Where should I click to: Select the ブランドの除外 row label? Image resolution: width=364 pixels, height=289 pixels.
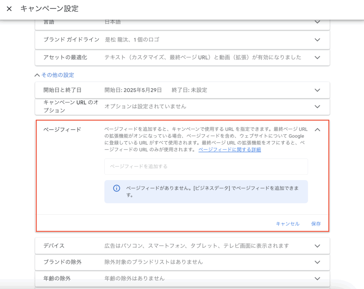point(63,262)
